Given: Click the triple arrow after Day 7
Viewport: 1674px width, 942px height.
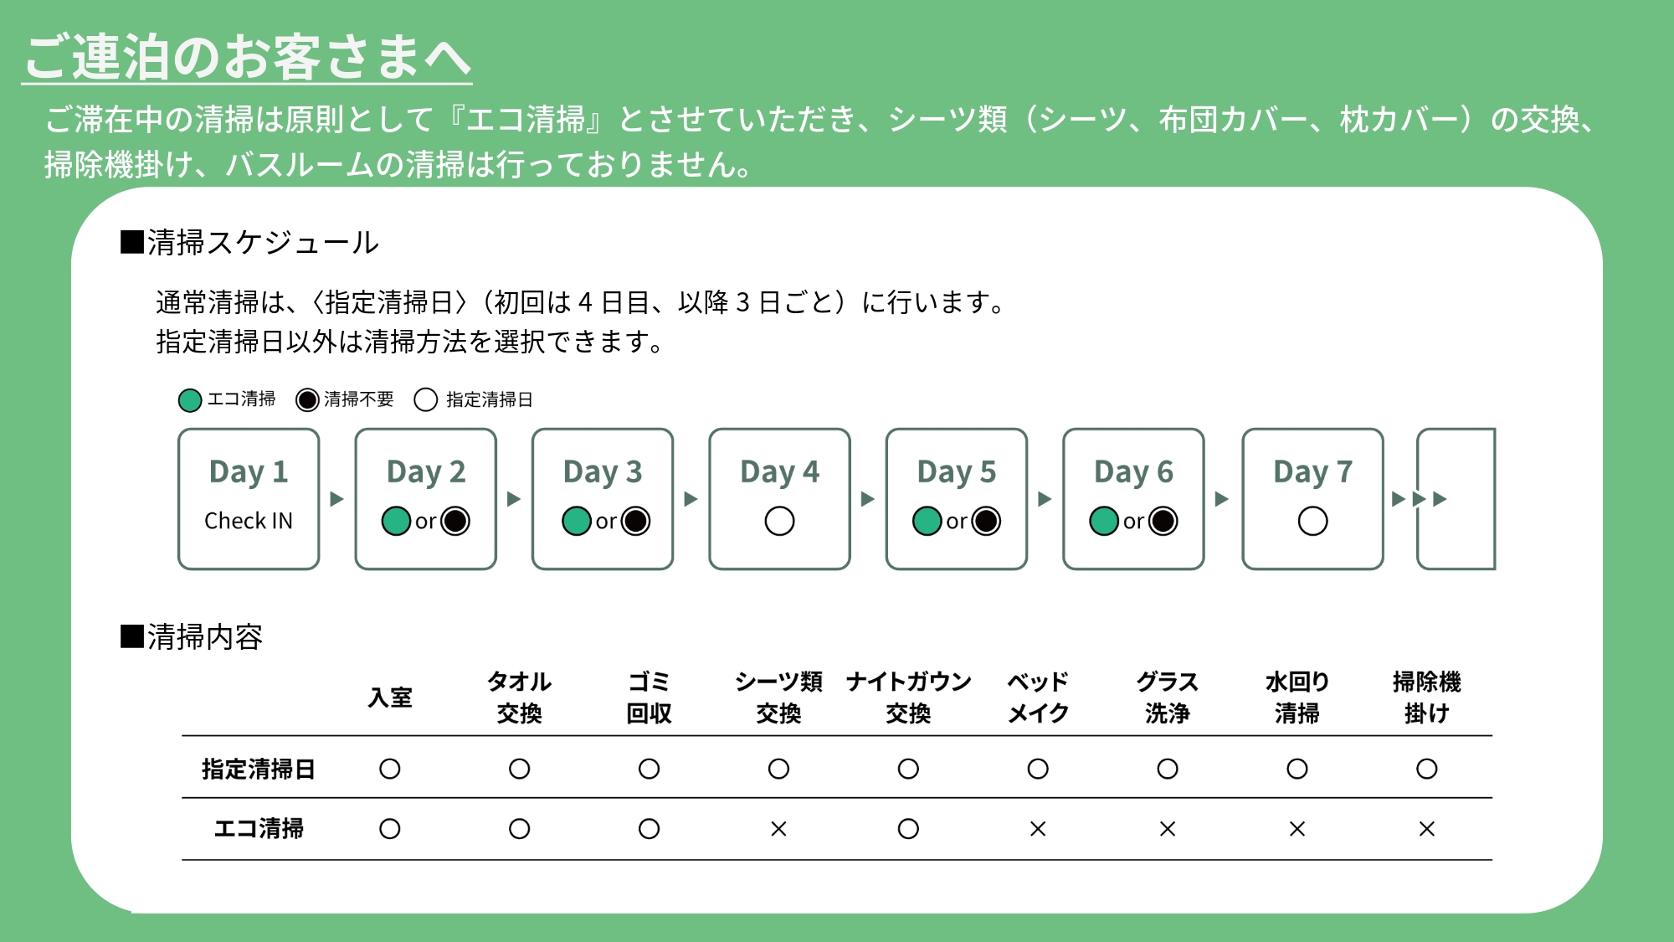Looking at the screenshot, I should pos(1419,499).
